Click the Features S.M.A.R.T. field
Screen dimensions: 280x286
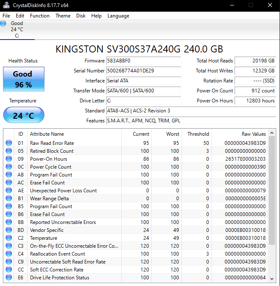191,121
